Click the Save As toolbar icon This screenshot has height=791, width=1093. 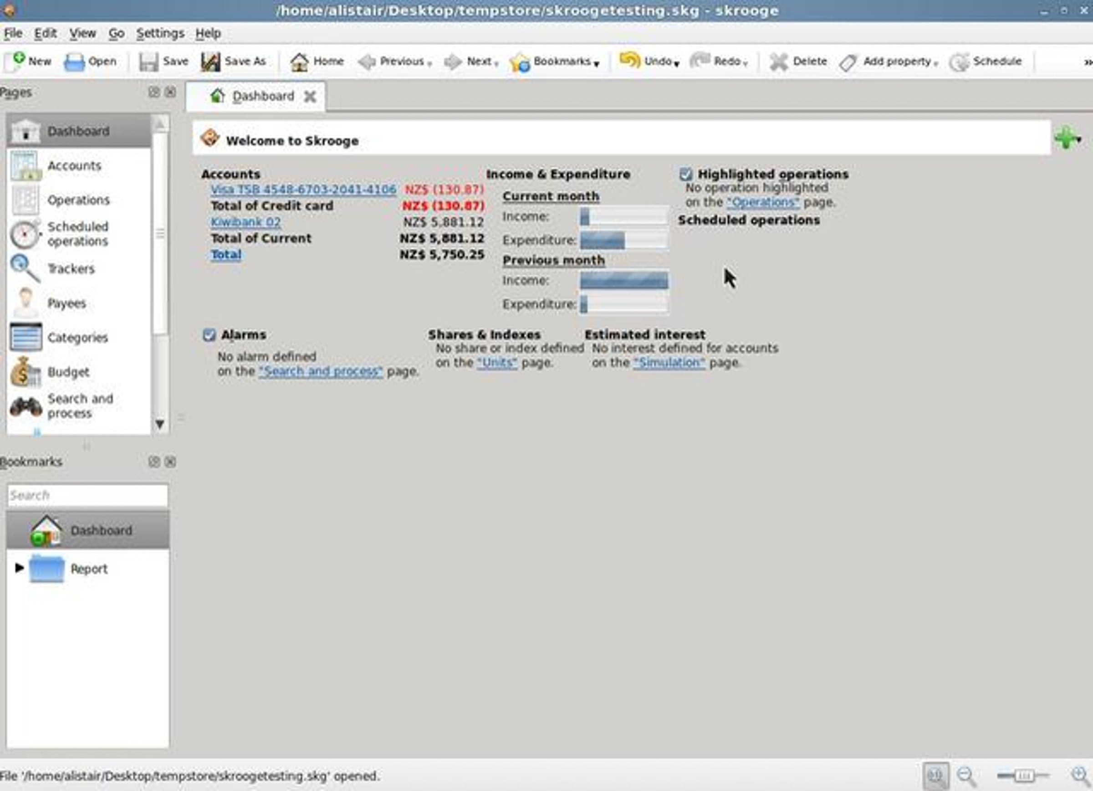click(210, 62)
